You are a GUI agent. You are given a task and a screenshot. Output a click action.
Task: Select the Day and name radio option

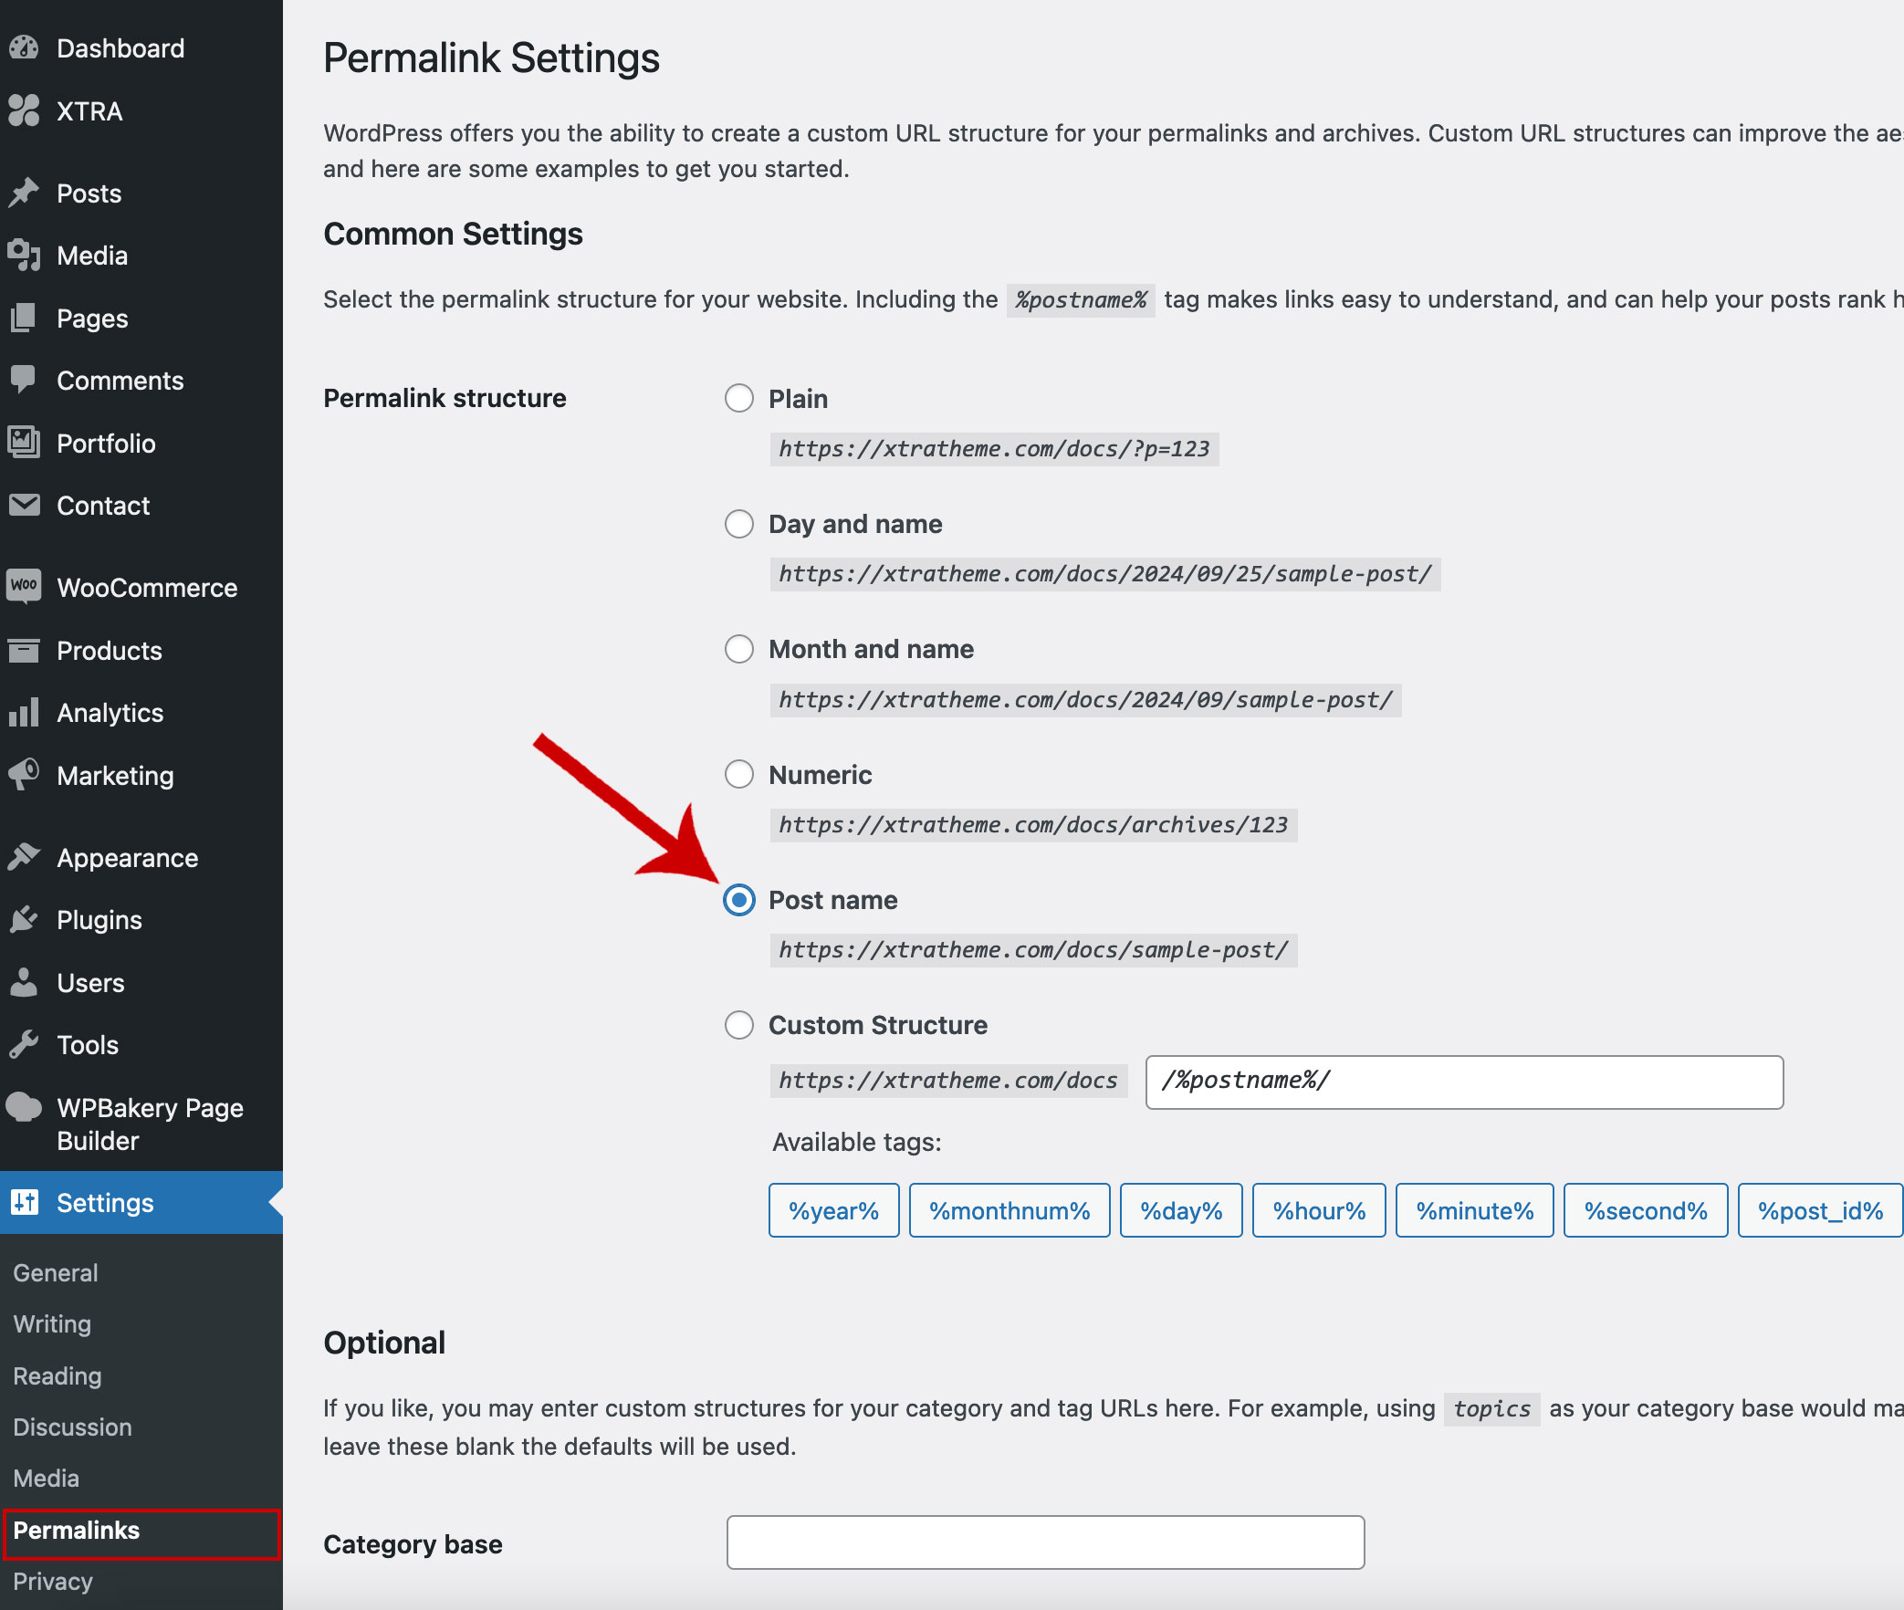738,524
